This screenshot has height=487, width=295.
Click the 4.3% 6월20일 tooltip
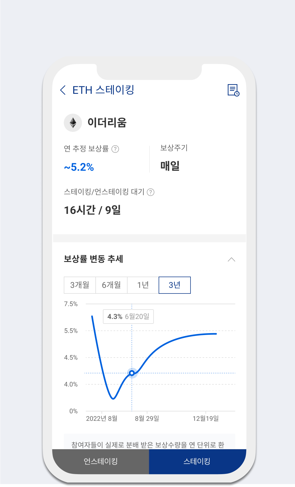pos(128,317)
